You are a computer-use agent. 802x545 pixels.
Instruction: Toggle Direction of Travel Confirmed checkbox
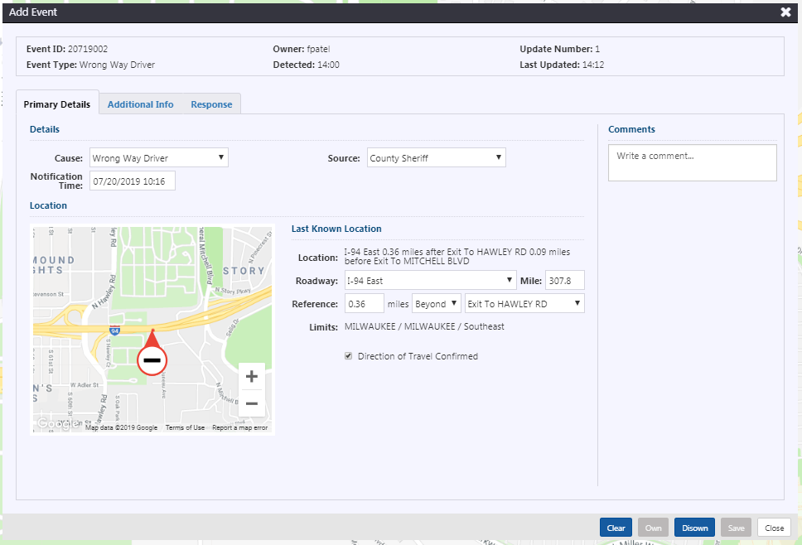[348, 356]
